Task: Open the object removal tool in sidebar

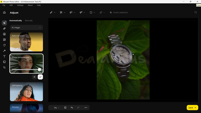Action: (x=4, y=40)
